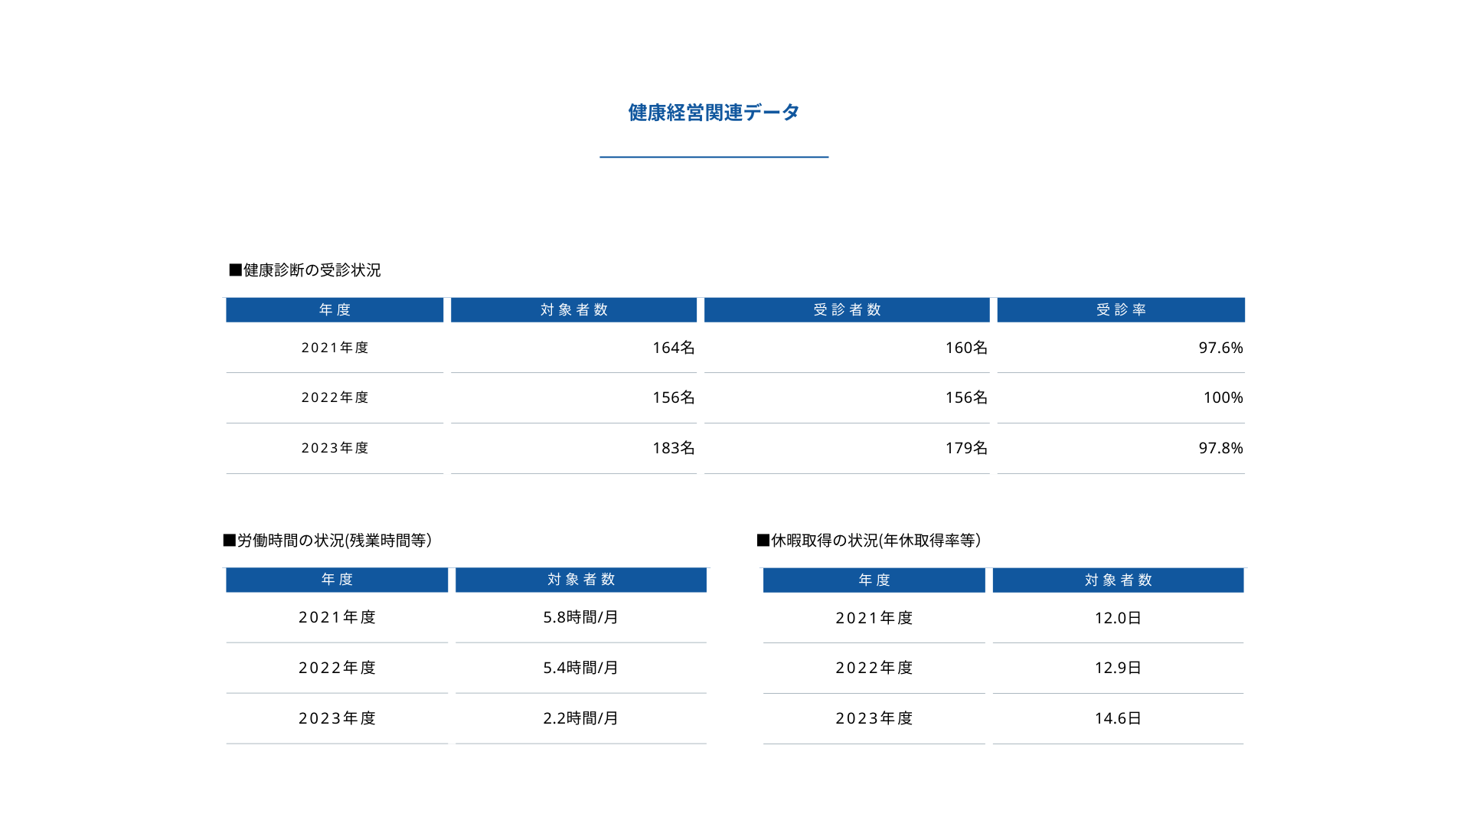Image resolution: width=1470 pixels, height=827 pixels.
Task: Click 対象者数 header in health checkup table
Action: click(573, 310)
